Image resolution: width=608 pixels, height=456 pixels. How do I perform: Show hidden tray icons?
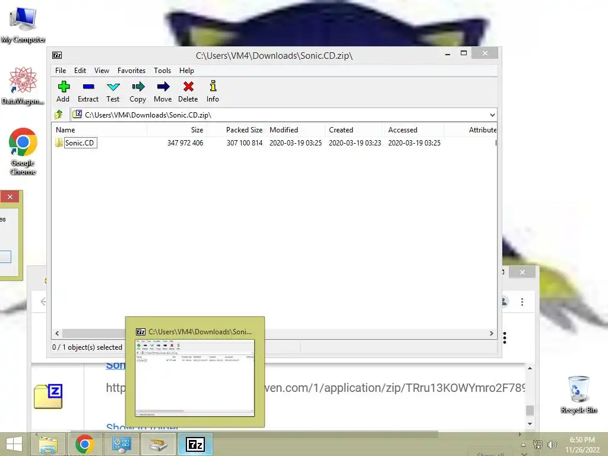[524, 445]
